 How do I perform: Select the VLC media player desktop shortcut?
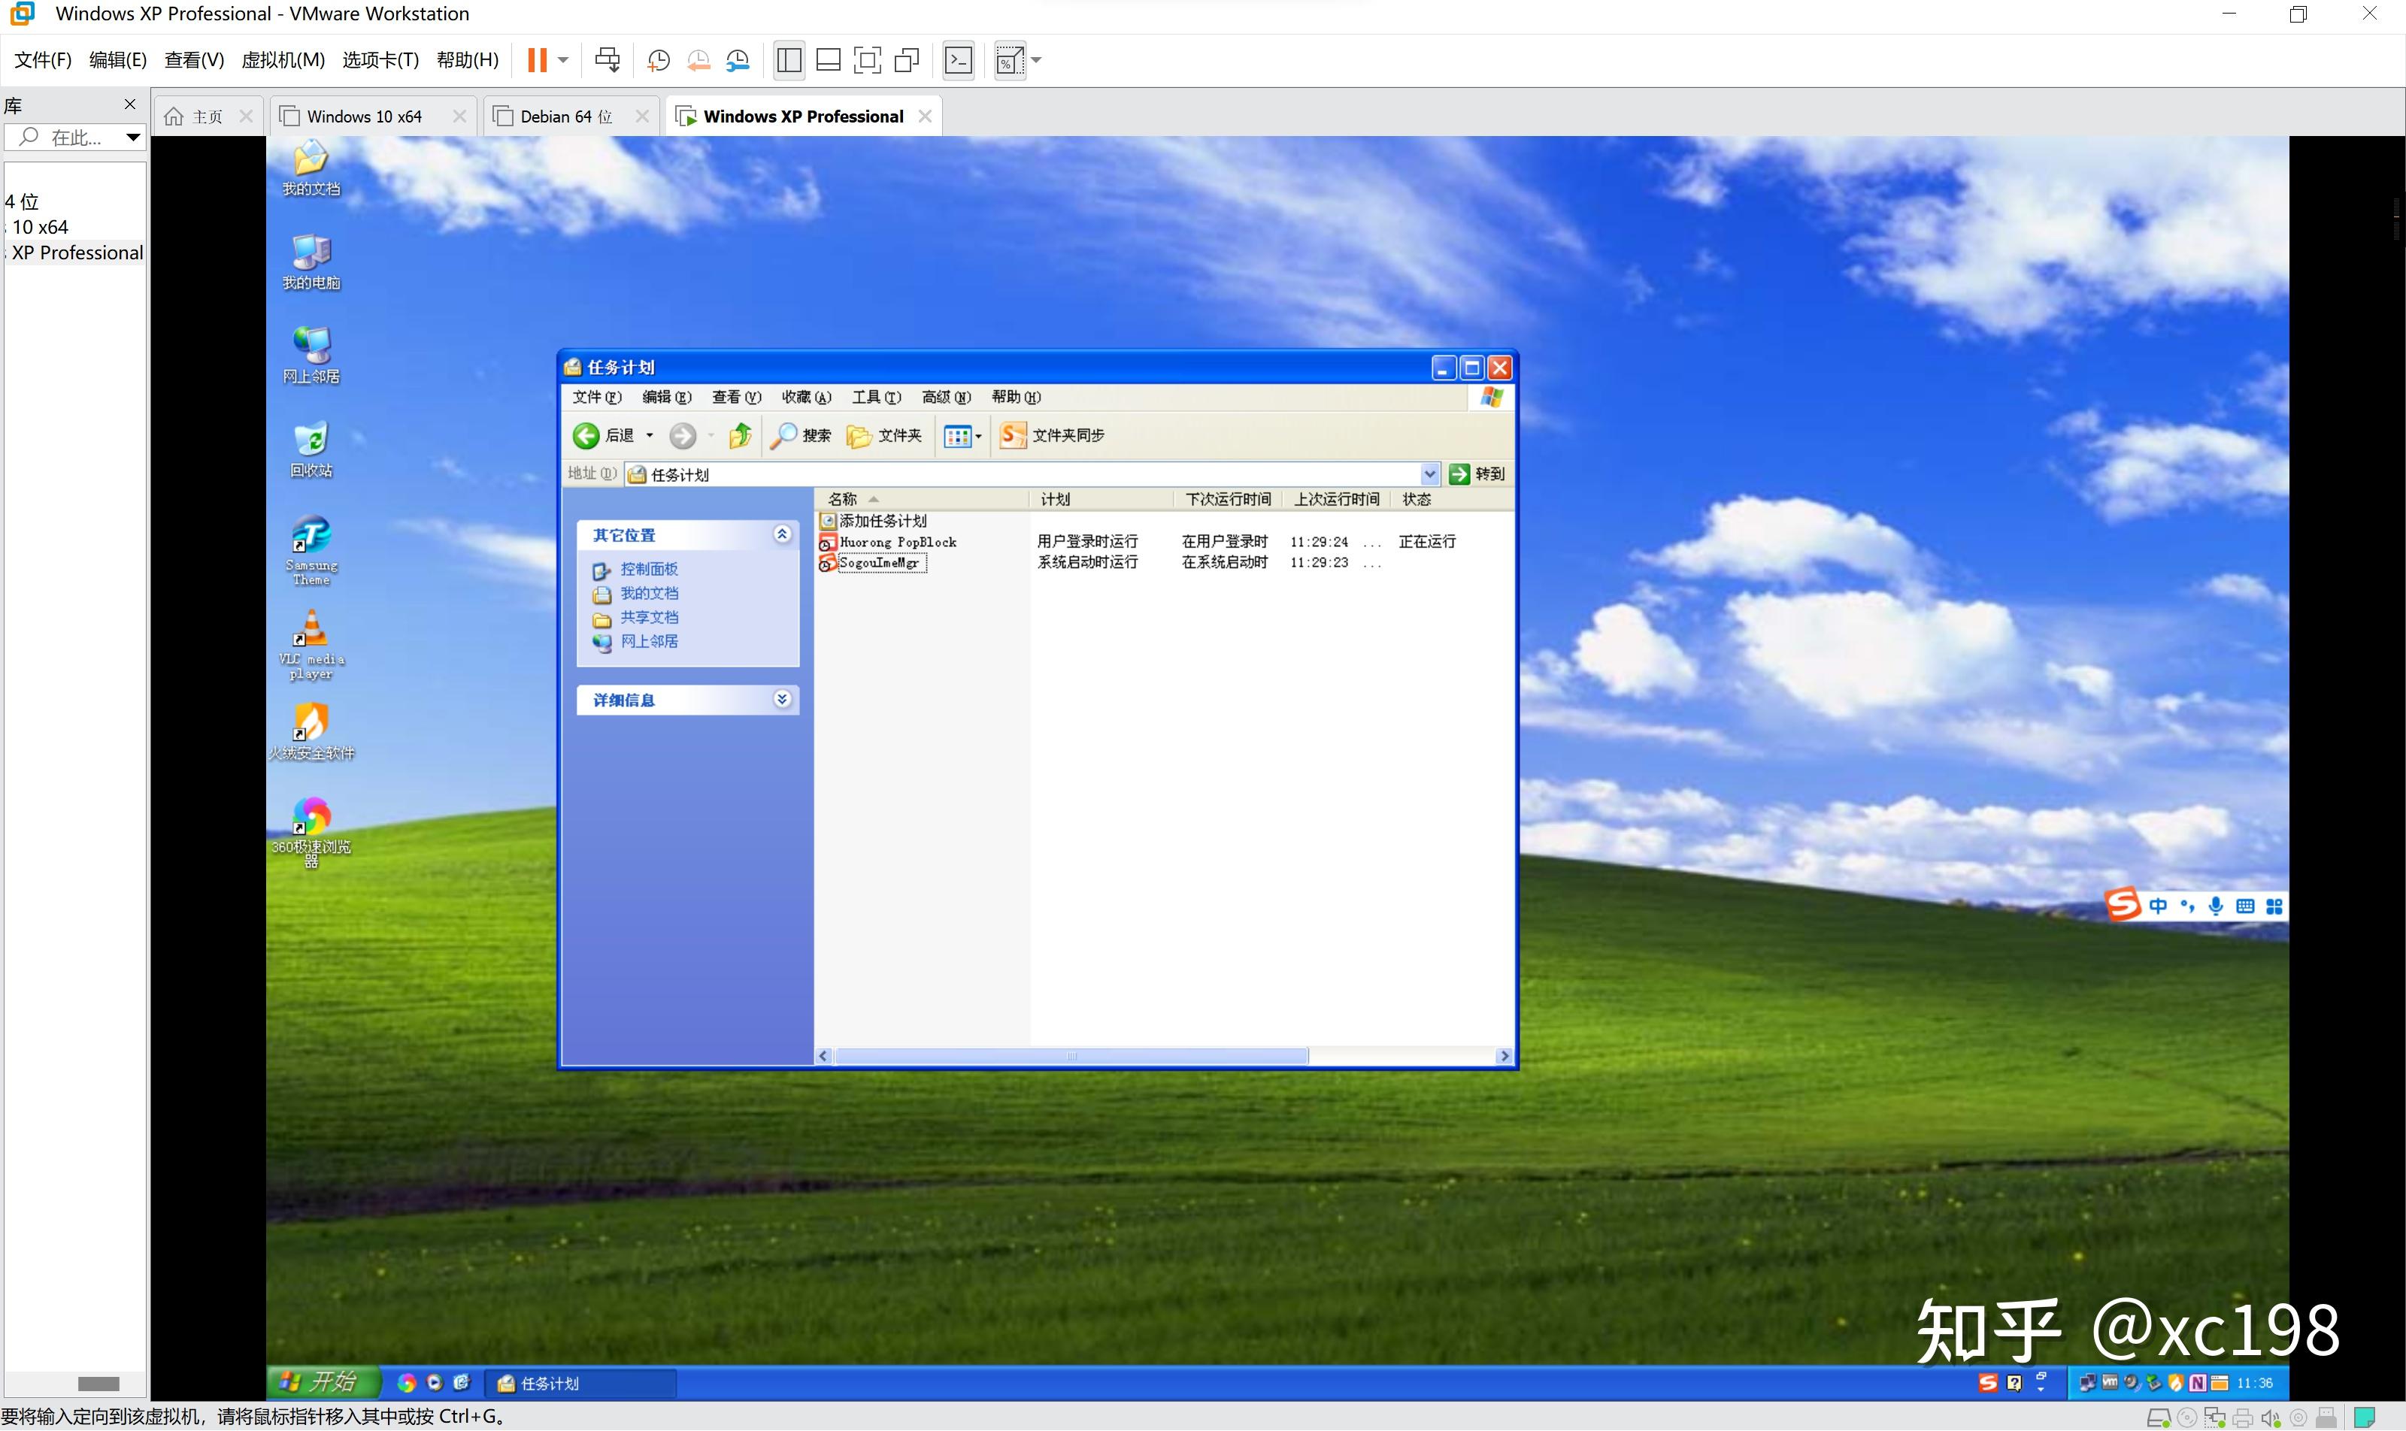(311, 645)
